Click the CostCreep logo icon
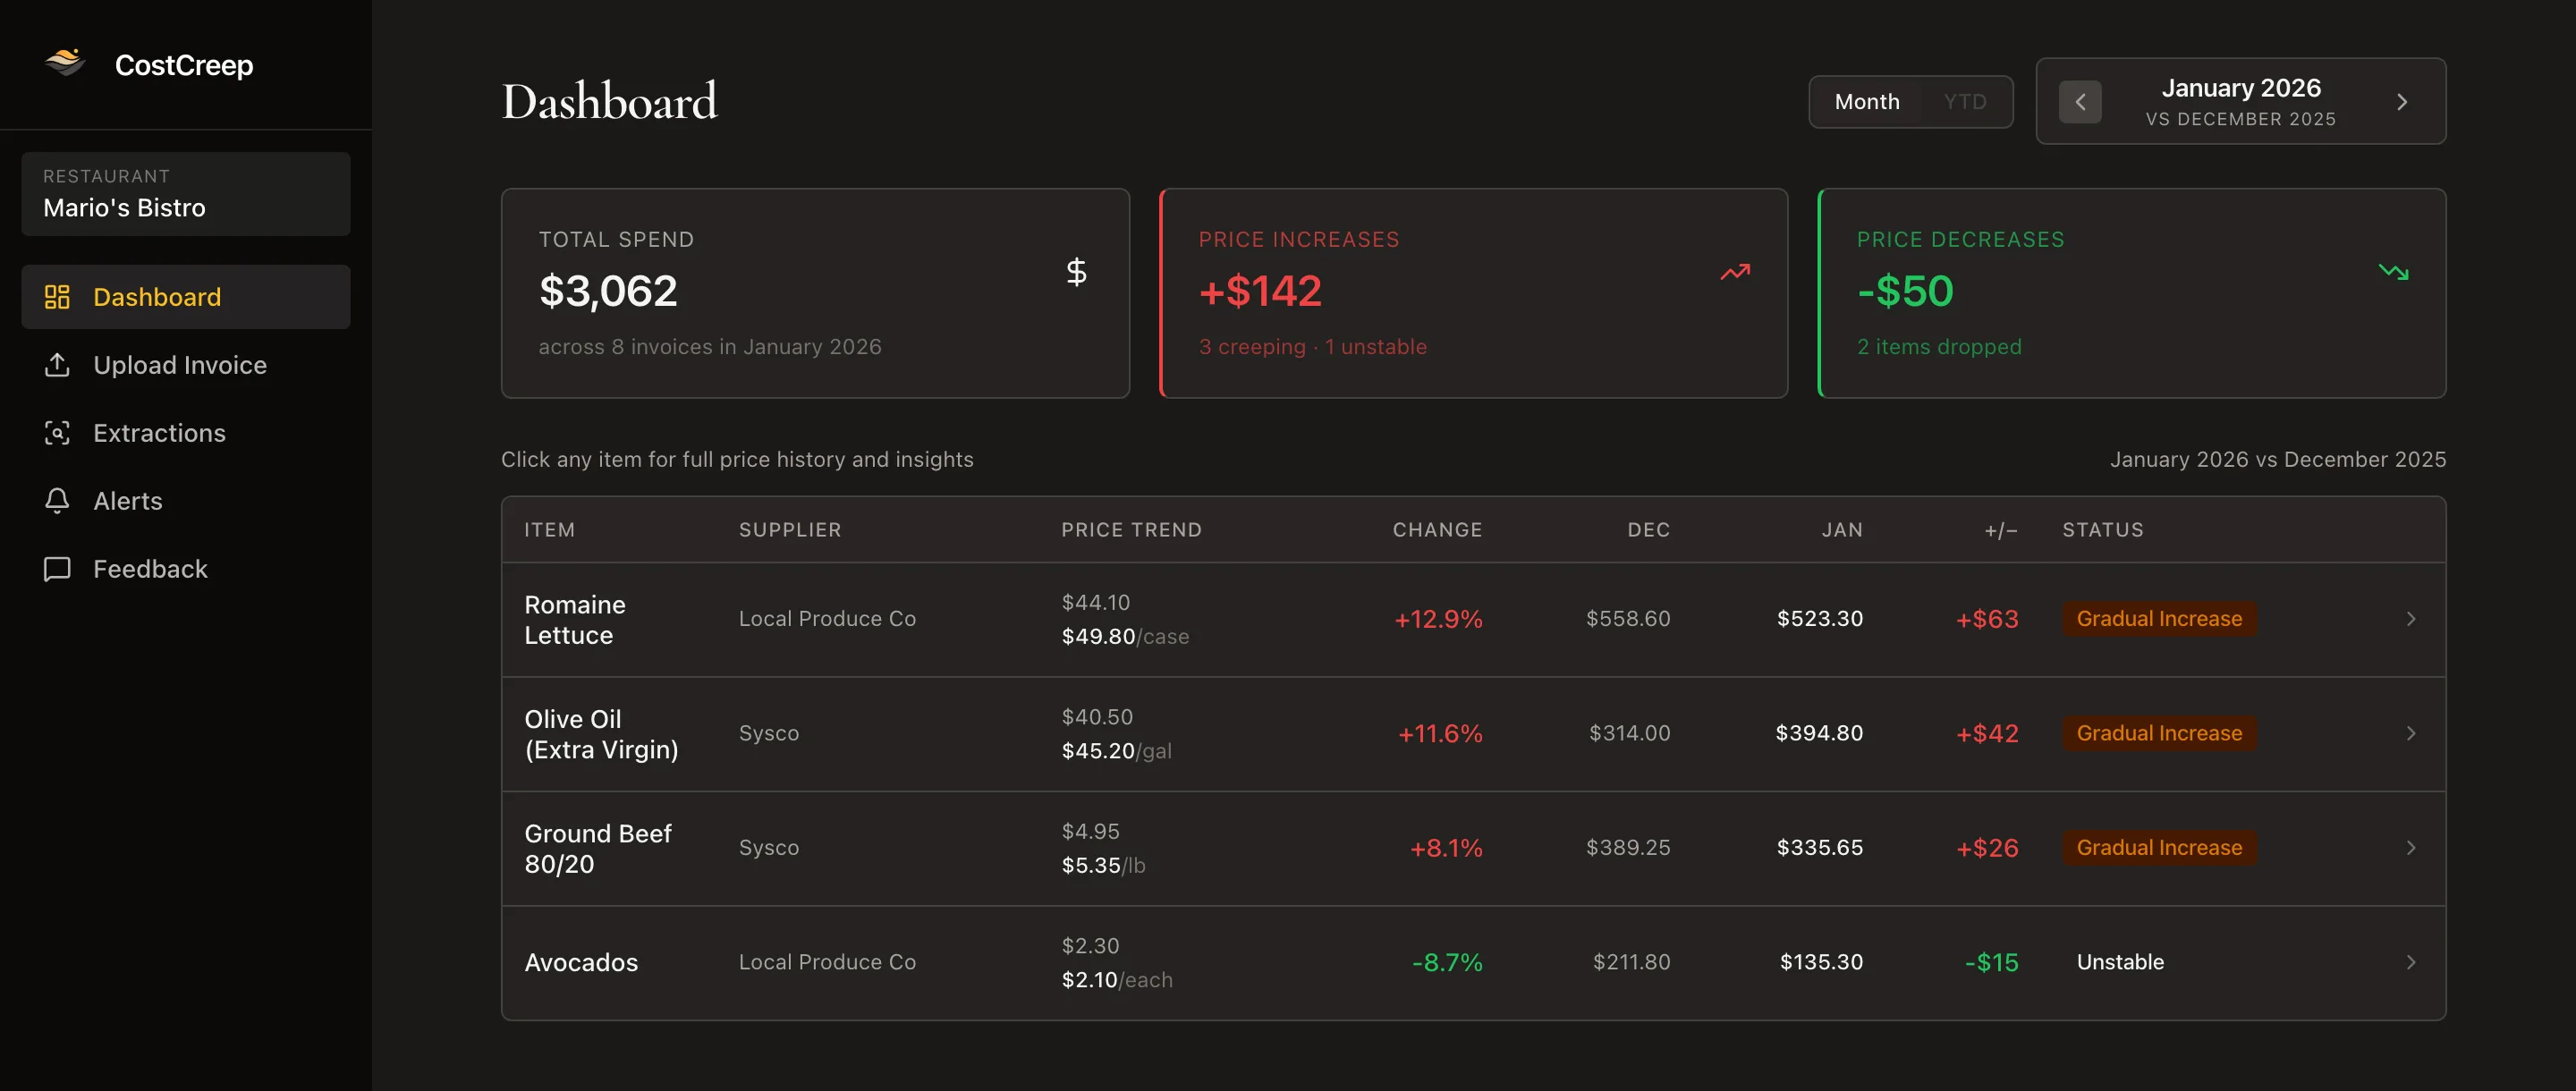The image size is (2576, 1091). 65,63
